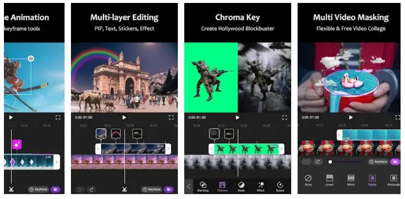Open the Blending tool
The image size is (405, 199).
click(203, 187)
